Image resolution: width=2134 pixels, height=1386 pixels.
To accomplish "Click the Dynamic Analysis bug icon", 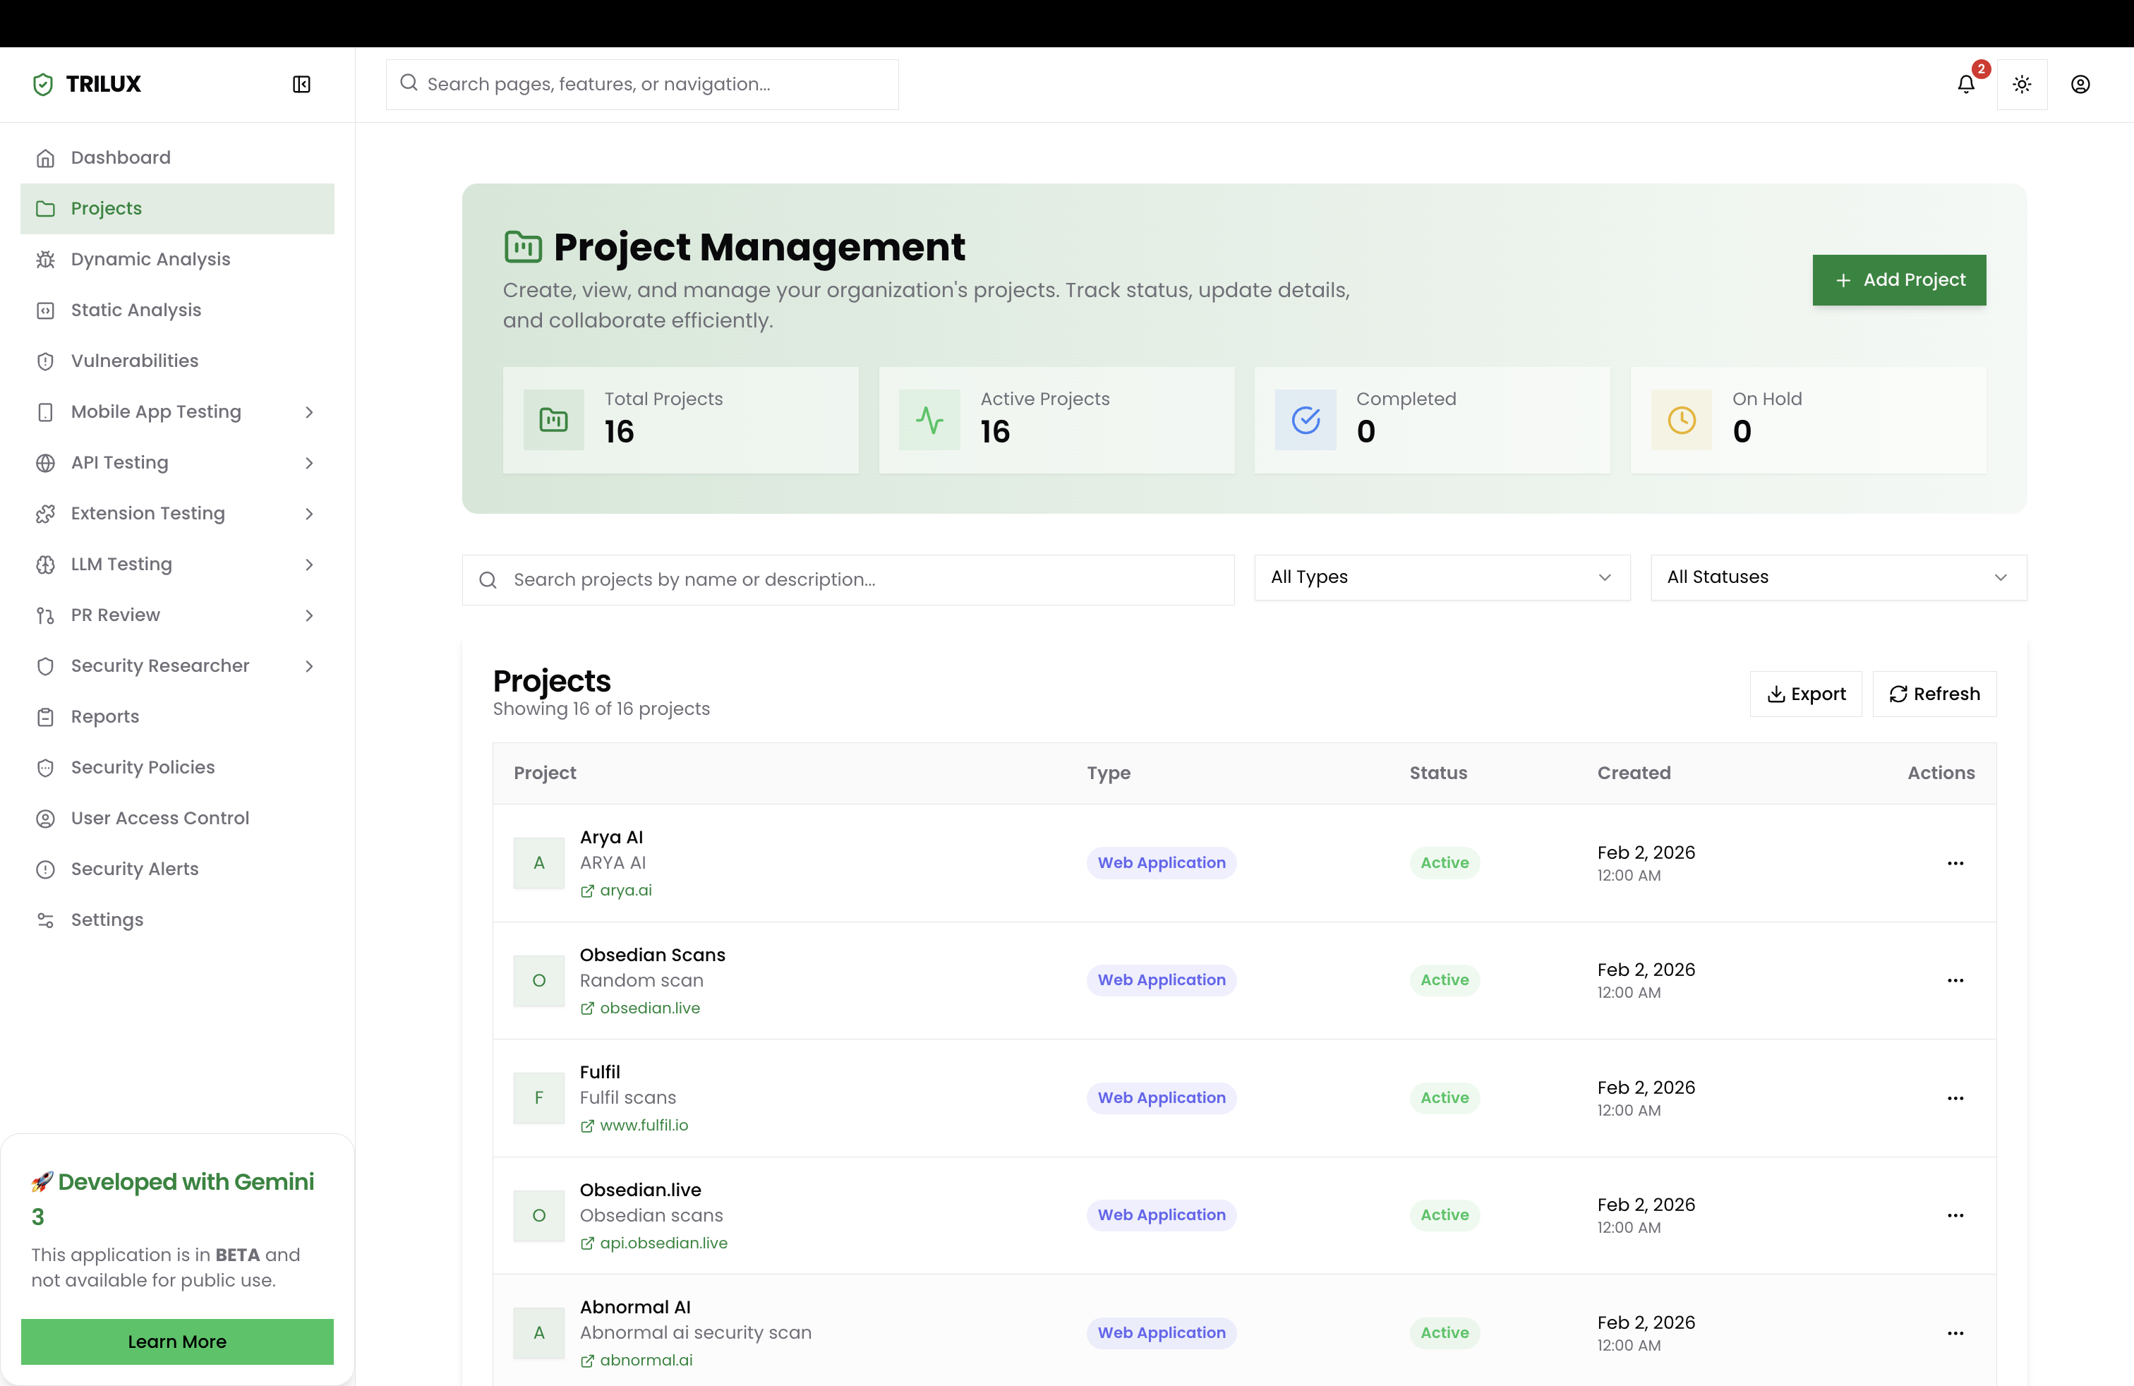I will (46, 259).
